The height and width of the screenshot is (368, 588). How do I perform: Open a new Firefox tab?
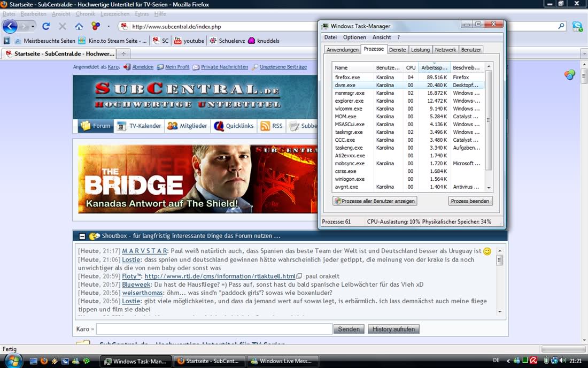(x=123, y=53)
